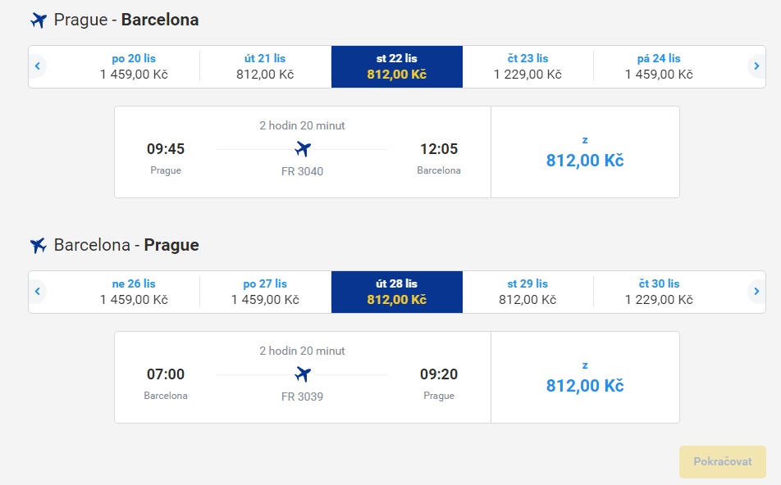Show earlier outbound dates with left chevron

38,66
